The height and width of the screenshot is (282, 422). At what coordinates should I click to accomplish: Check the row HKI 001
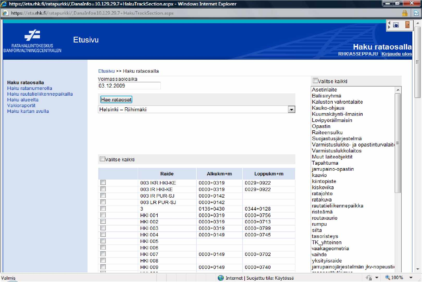pyautogui.click(x=103, y=215)
